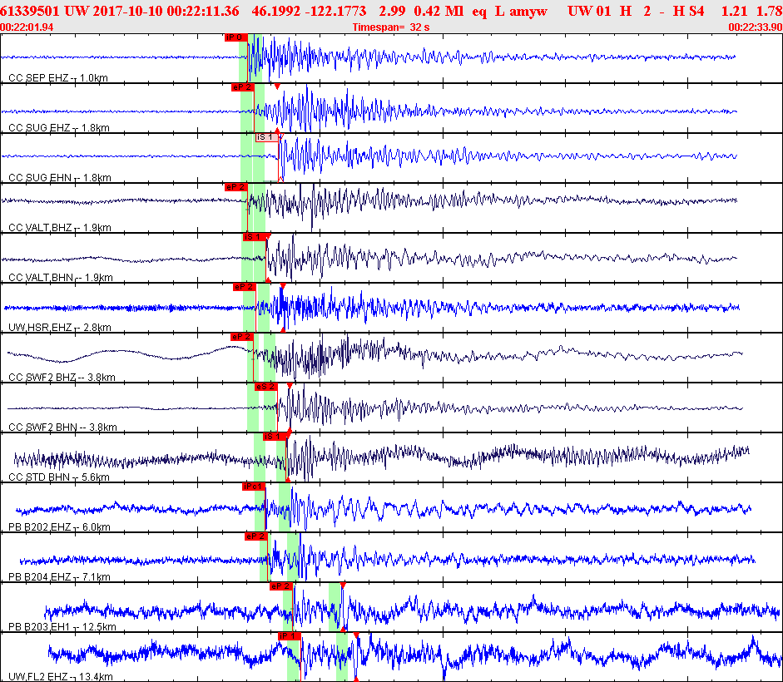Select the eP 2 pick on HSR EHZ trace
783x682 pixels.
(244, 287)
